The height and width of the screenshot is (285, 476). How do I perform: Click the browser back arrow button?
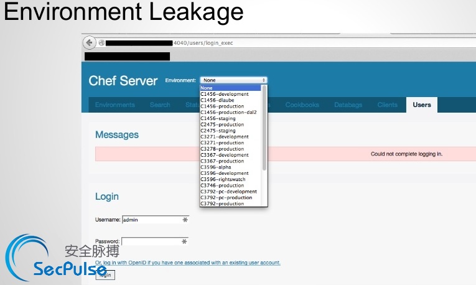pos(89,43)
